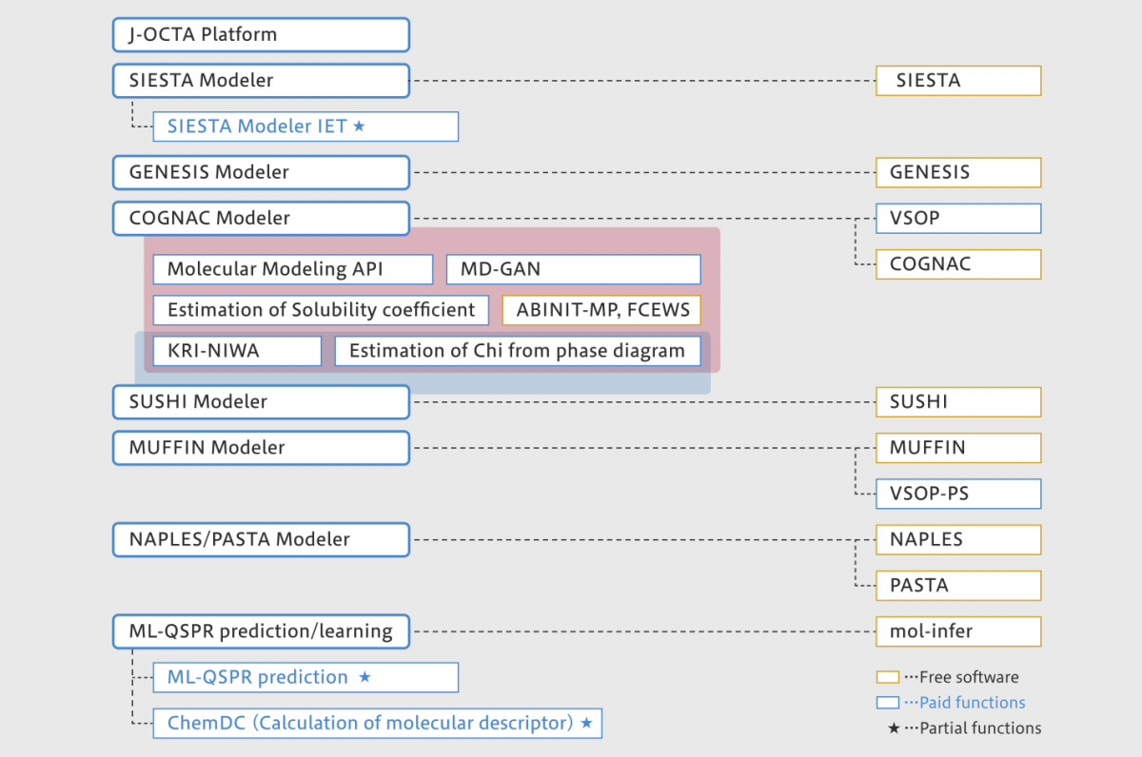This screenshot has height=757, width=1142.
Task: Click the mol-infer free software box
Action: click(x=958, y=631)
